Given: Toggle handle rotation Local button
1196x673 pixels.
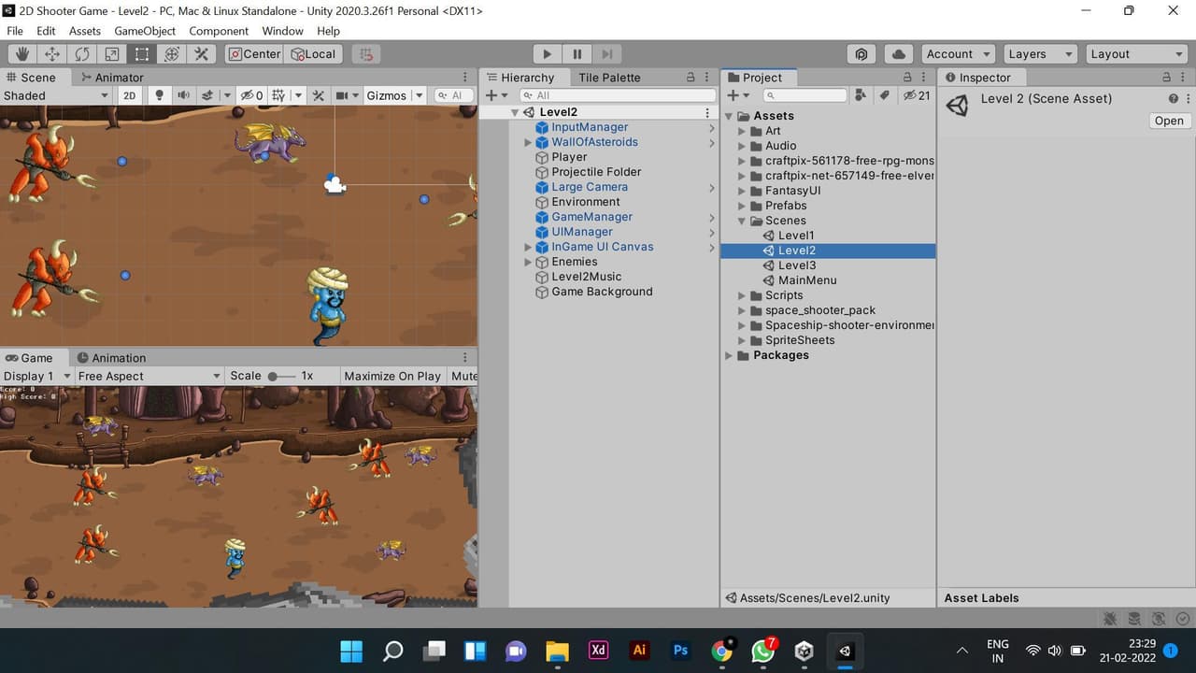Looking at the screenshot, I should pyautogui.click(x=314, y=54).
